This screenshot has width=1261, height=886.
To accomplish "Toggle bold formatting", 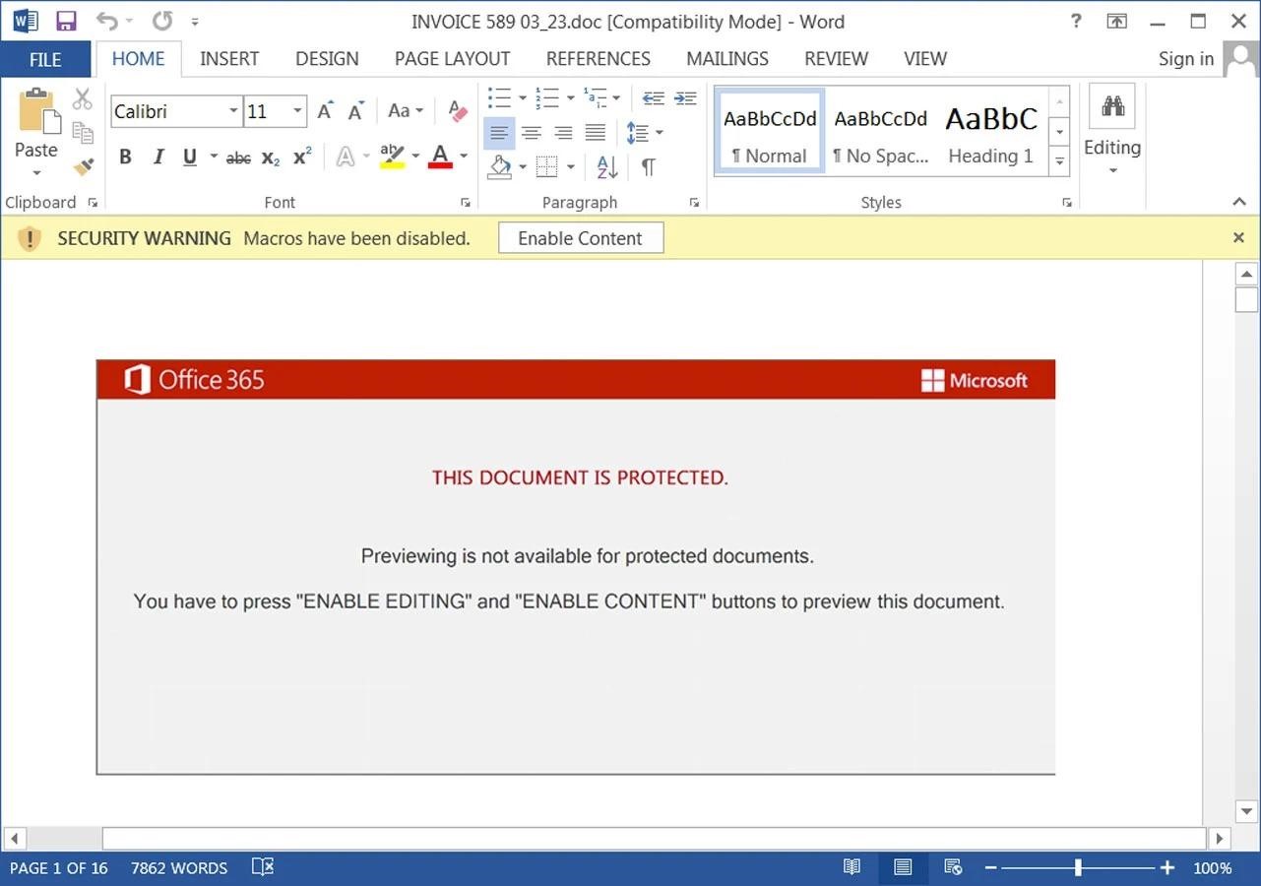I will [x=125, y=157].
